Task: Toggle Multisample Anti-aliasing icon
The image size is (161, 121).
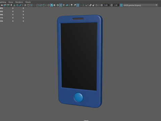Action: pyautogui.click(x=78, y=5)
